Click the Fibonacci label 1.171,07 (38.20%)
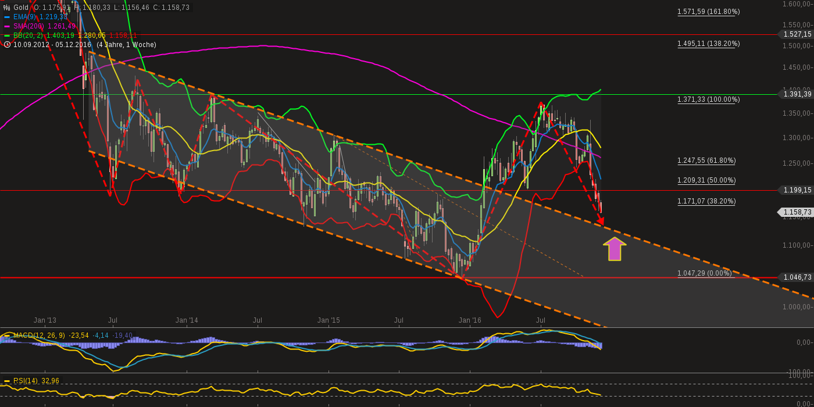Screen dimensions: 814x407 pos(706,202)
